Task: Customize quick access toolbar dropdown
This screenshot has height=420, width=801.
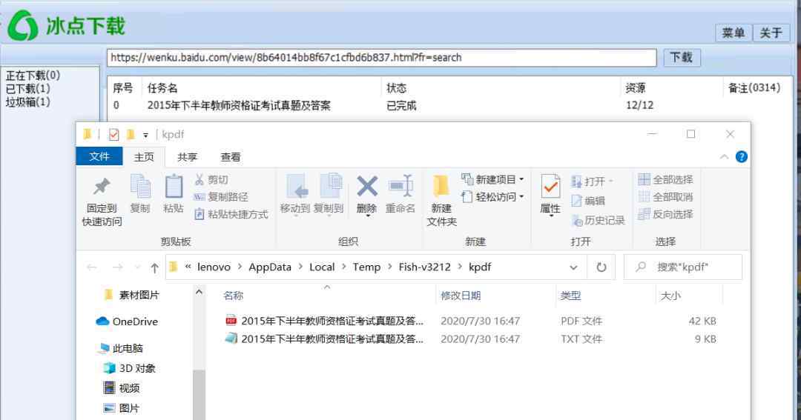Action: tap(145, 136)
